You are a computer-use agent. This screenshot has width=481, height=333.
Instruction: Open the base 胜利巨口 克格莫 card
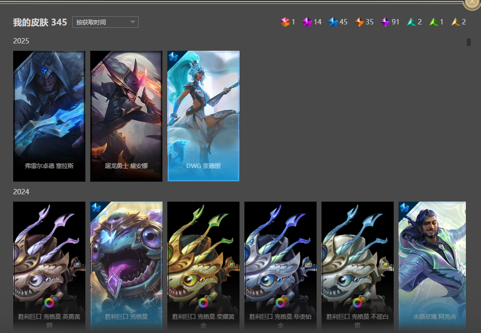126,266
